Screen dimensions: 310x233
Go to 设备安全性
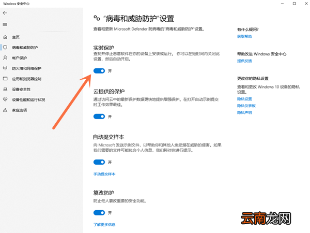click(x=21, y=90)
